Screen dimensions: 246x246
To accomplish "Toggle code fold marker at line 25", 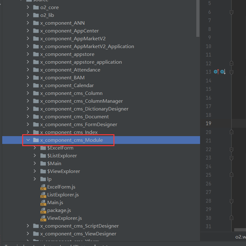I will point(231,175).
